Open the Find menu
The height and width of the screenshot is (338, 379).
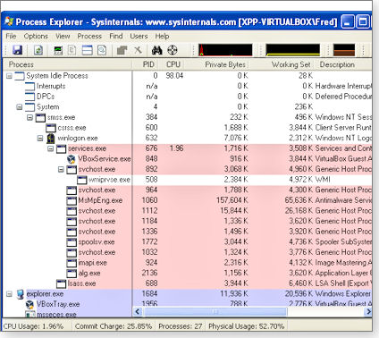(116, 36)
